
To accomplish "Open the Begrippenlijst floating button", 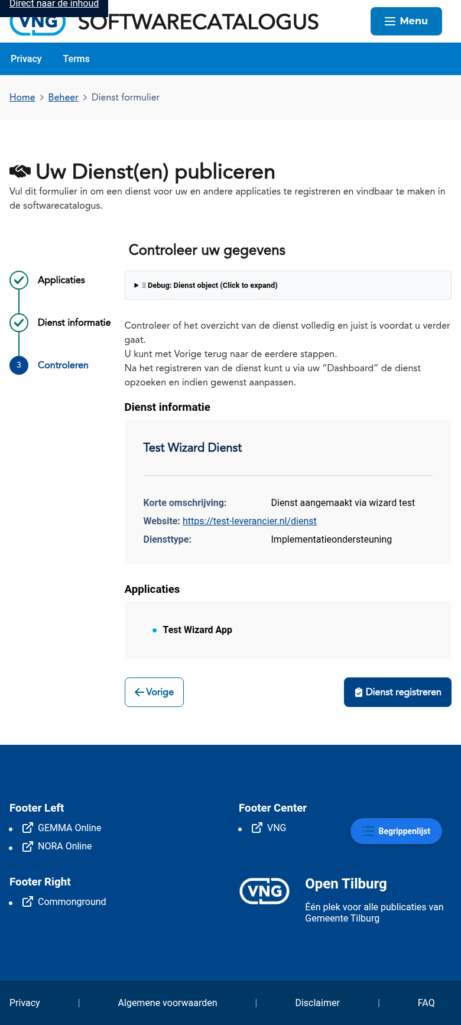I will 396,831.
